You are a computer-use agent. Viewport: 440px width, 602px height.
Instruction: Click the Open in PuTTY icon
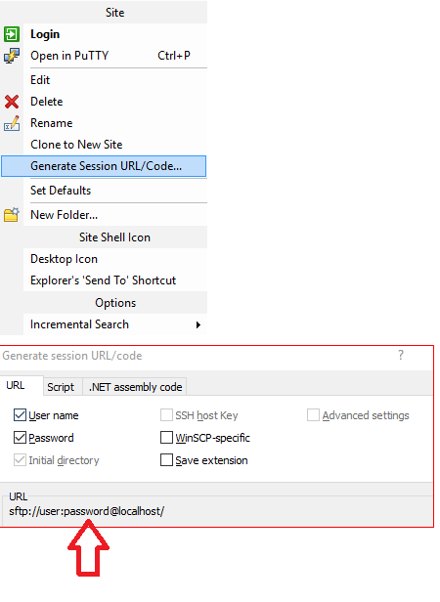pyautogui.click(x=12, y=56)
